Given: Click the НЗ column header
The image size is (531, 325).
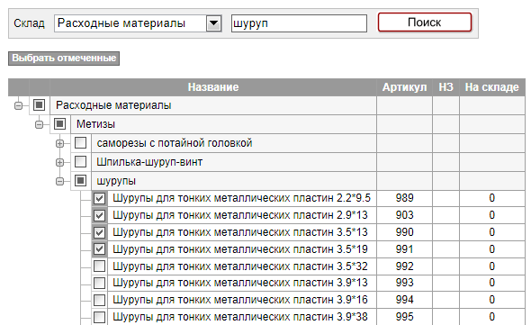Looking at the screenshot, I should click(446, 87).
